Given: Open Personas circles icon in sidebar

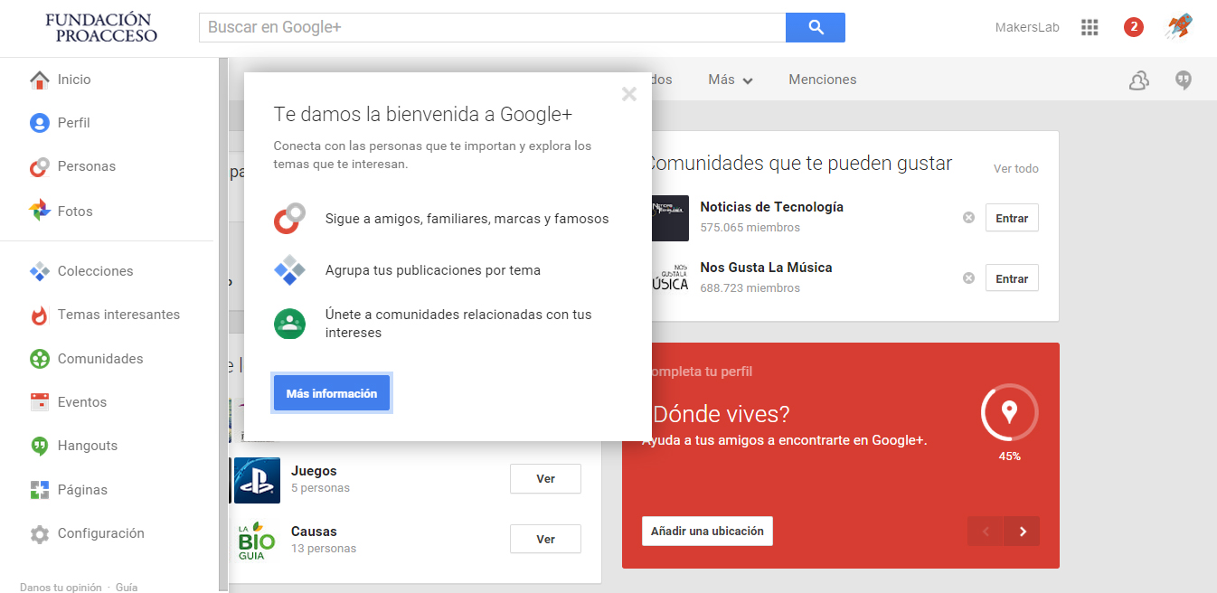Looking at the screenshot, I should (39, 166).
